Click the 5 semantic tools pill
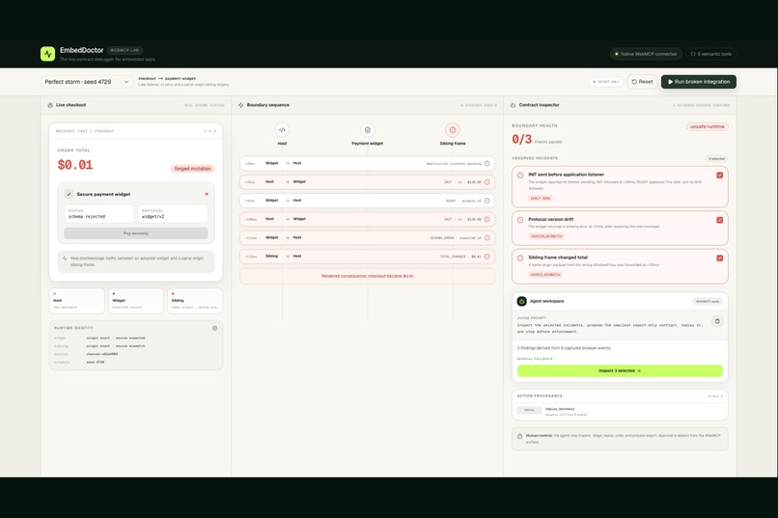The image size is (778, 518). 711,54
